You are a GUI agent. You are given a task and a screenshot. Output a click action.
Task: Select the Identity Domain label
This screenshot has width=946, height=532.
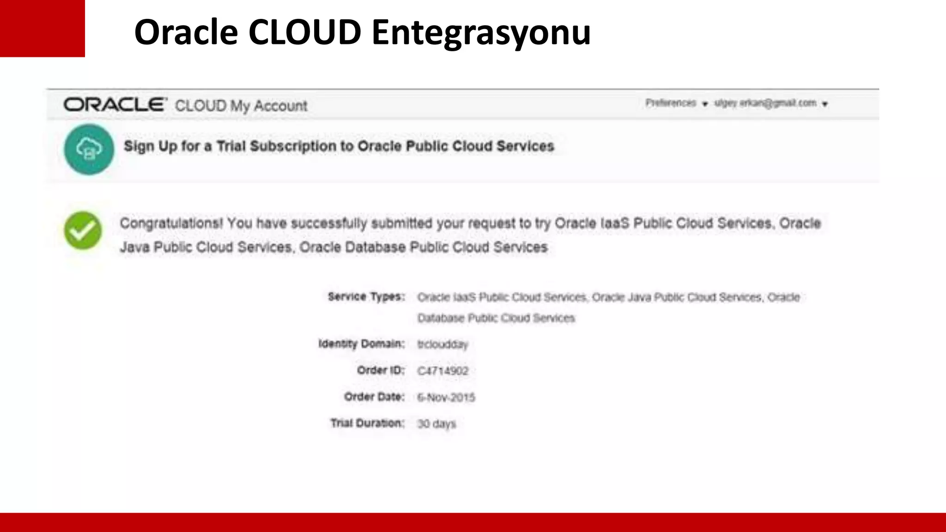click(x=362, y=344)
